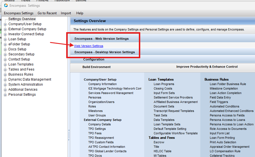Expand the System Administration tree node
This screenshot has height=157, width=255.
point(5,85)
